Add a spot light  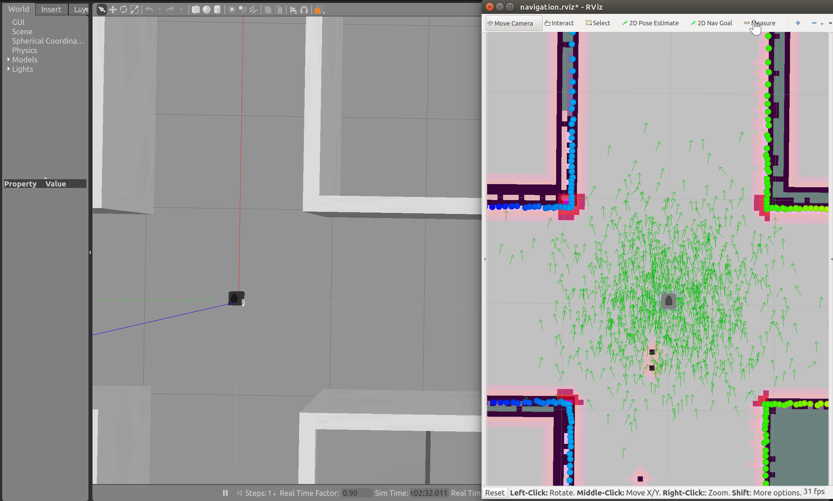[243, 10]
